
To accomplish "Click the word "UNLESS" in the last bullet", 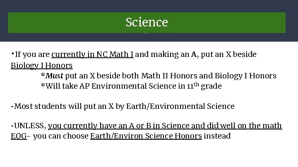I will [29, 125].
